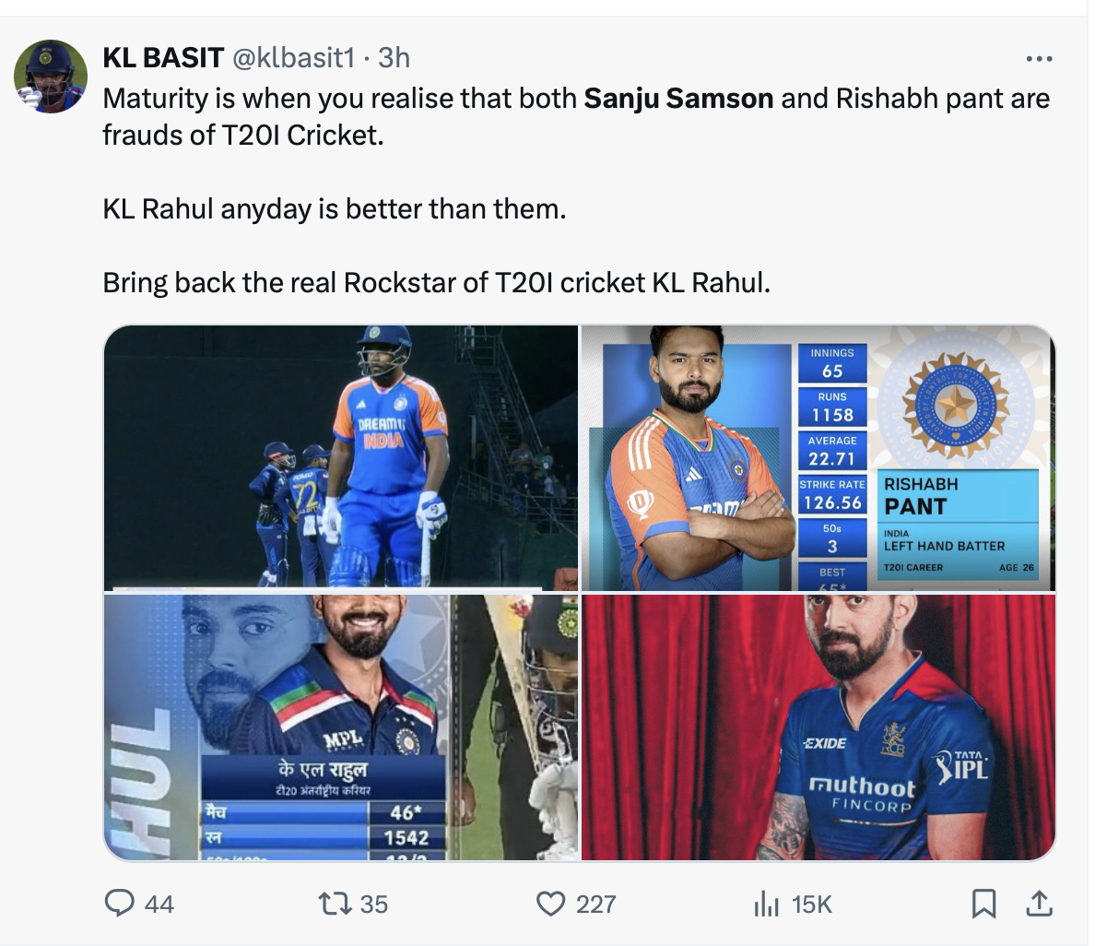The image size is (1095, 946).
Task: Click the share upload arrow icon
Action: click(1039, 904)
